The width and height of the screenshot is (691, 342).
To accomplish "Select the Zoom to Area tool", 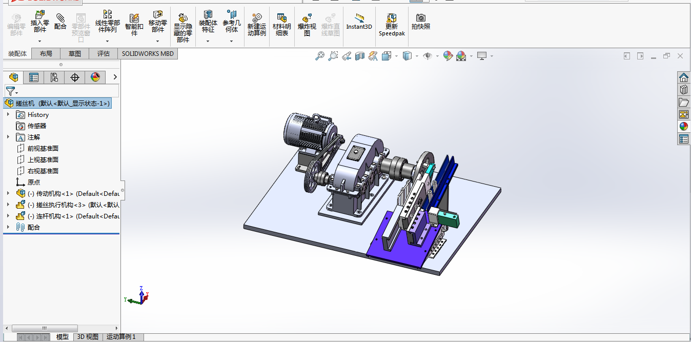I will click(x=333, y=56).
